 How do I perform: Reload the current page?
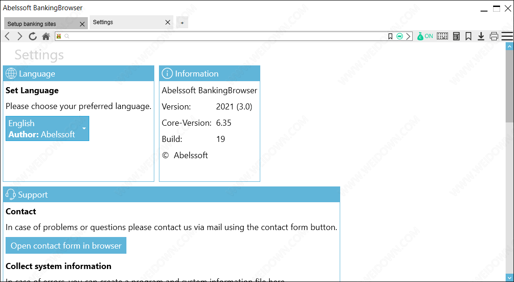[33, 36]
